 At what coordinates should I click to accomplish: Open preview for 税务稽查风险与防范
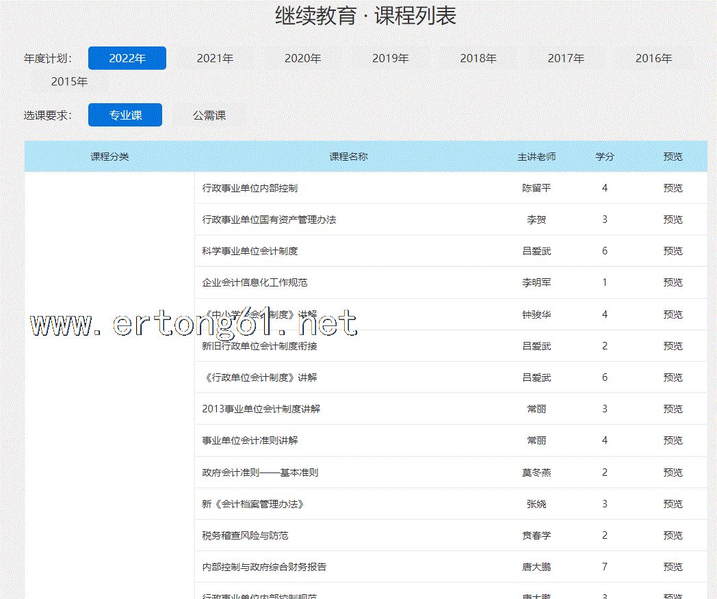[x=672, y=535]
